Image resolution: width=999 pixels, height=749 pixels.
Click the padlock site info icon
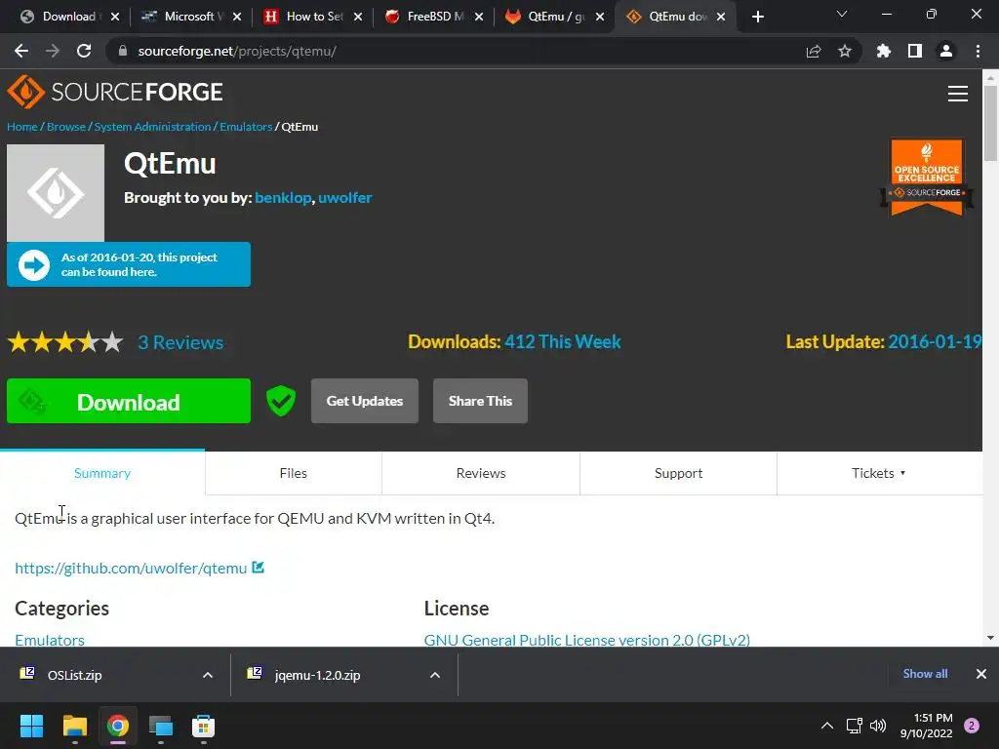pyautogui.click(x=123, y=51)
